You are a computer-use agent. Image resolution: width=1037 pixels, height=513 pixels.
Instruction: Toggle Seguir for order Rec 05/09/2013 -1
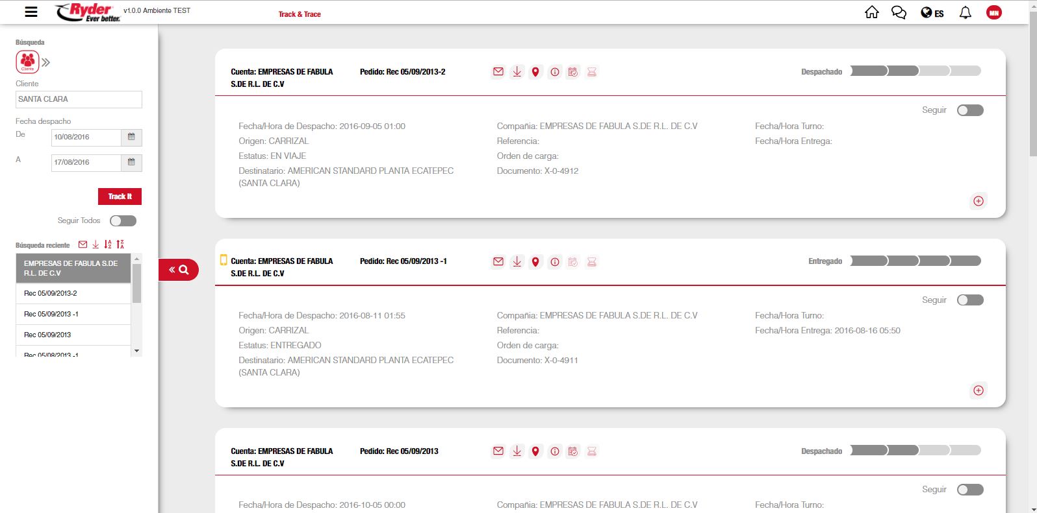click(x=970, y=300)
